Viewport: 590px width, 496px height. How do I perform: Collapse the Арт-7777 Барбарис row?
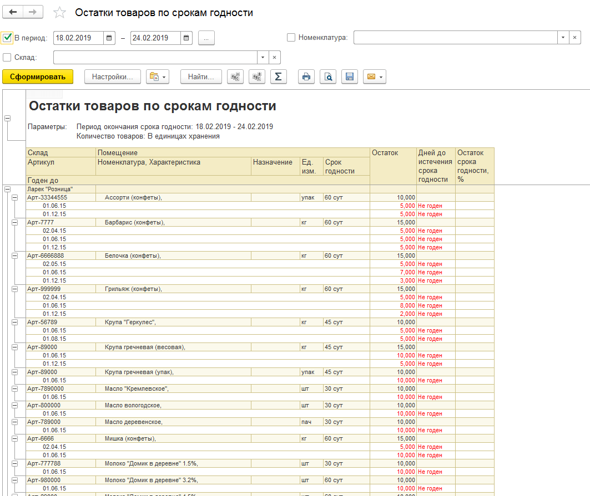(x=14, y=222)
